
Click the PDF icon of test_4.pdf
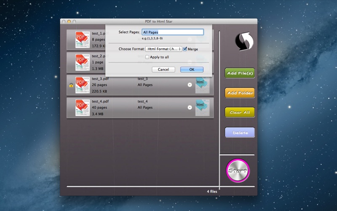[82, 108]
